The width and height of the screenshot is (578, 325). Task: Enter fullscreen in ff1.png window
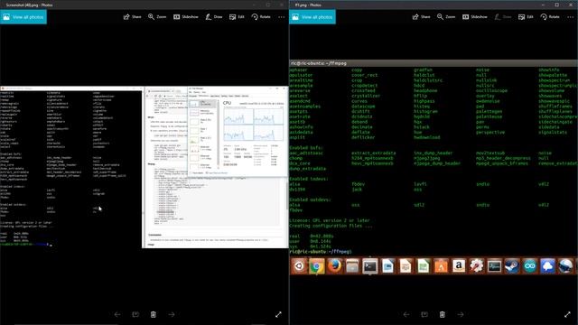pos(568,314)
